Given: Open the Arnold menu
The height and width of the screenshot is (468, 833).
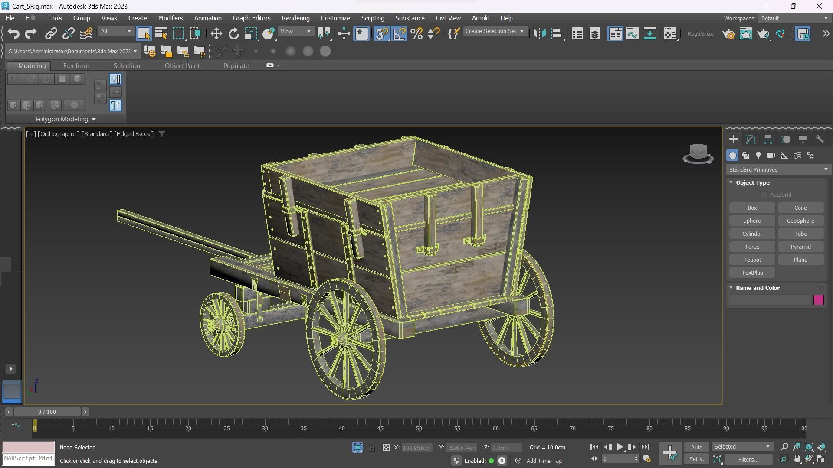Looking at the screenshot, I should 480,18.
